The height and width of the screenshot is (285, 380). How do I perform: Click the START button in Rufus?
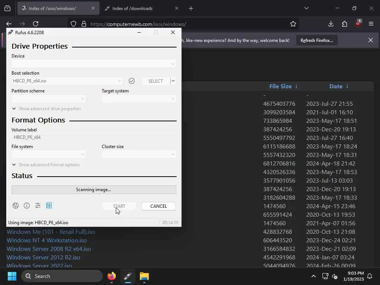[x=119, y=206]
